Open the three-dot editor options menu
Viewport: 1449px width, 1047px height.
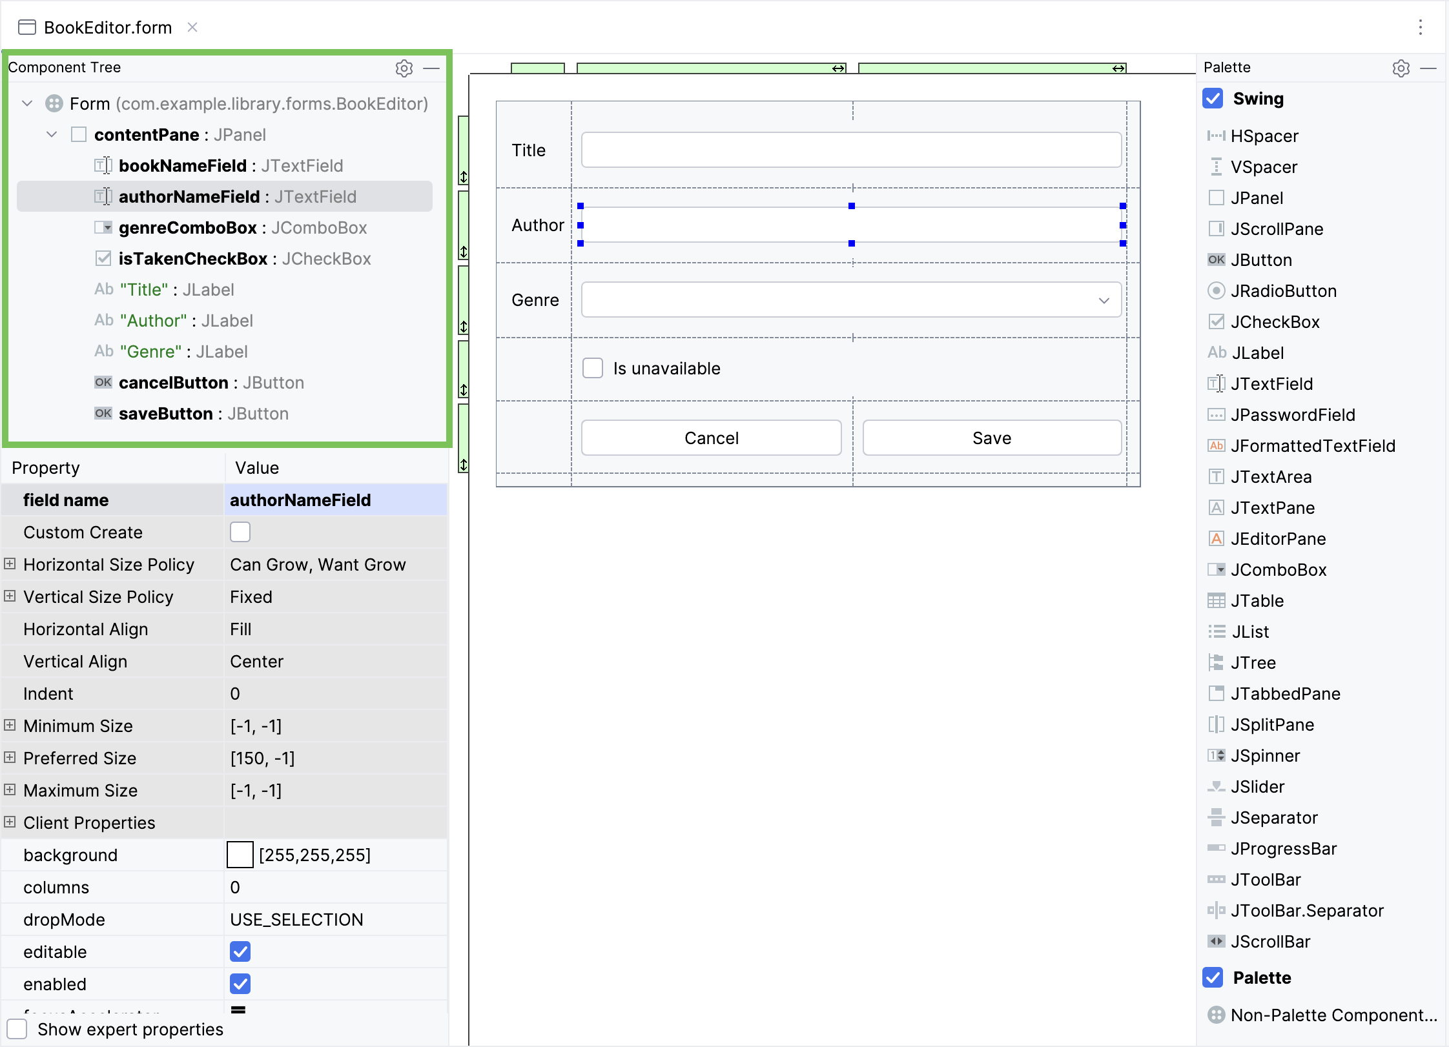point(1420,27)
